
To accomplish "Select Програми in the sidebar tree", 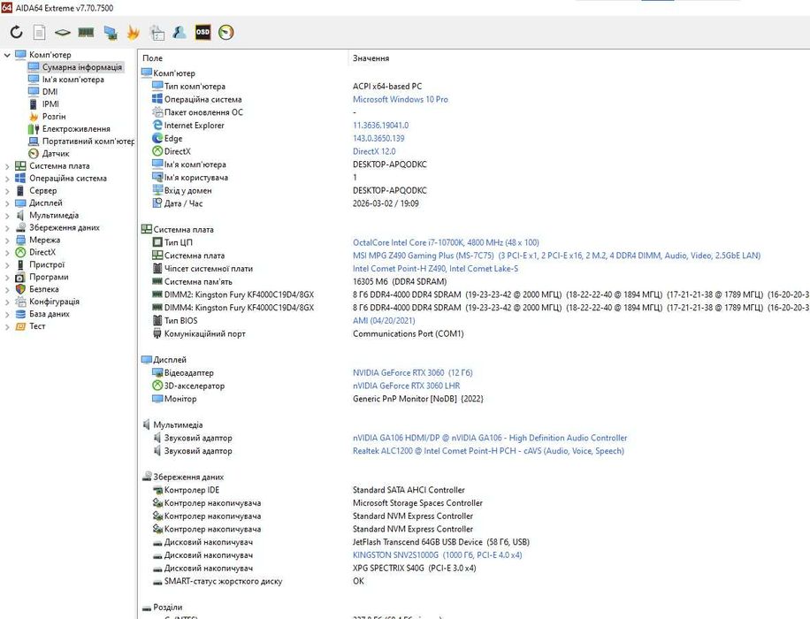I will [49, 277].
